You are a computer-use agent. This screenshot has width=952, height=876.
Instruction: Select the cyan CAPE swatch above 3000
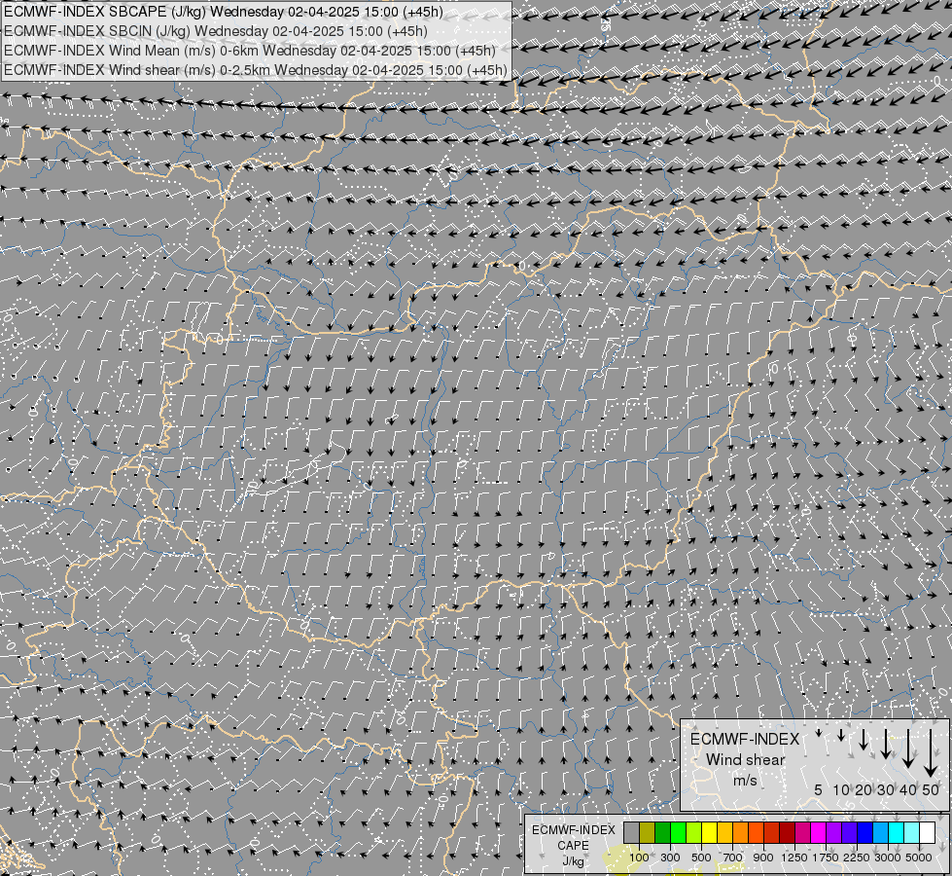point(897,832)
